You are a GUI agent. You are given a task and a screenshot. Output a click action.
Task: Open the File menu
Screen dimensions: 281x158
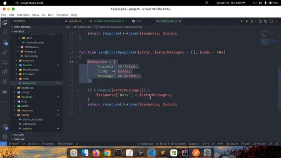tap(4, 15)
